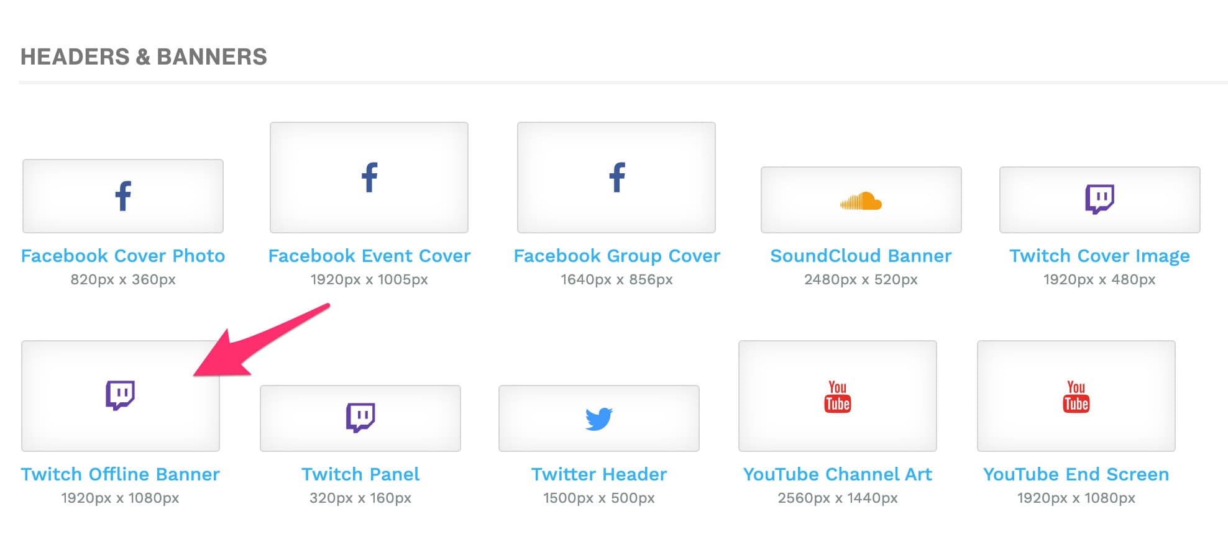Click the HEADERS & BANNERS heading

point(144,56)
